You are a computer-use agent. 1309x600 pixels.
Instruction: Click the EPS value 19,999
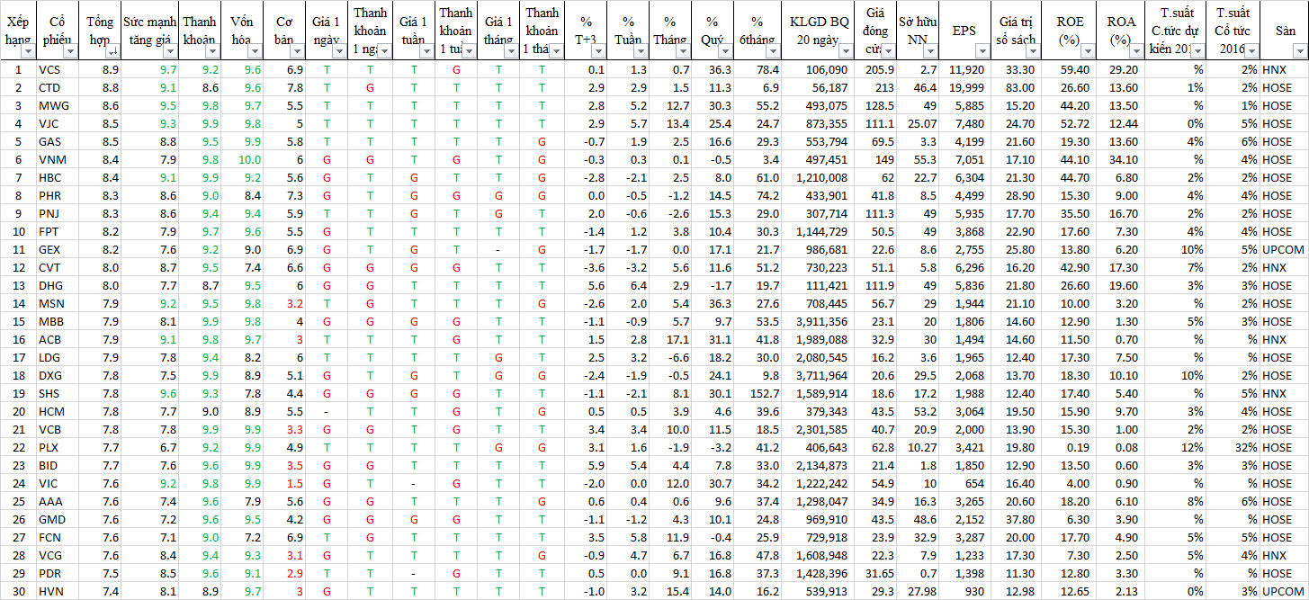967,87
